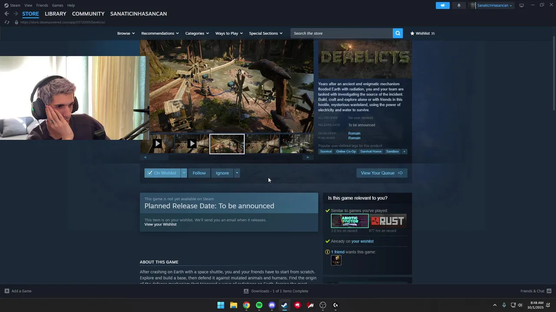Open the Ways to Play dropdown
The image size is (556, 312).
click(x=229, y=33)
